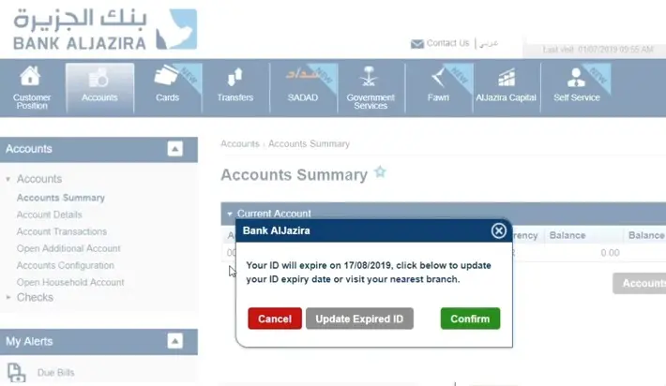Click the Bank AlJazira logo
666x386 pixels.
click(105, 29)
